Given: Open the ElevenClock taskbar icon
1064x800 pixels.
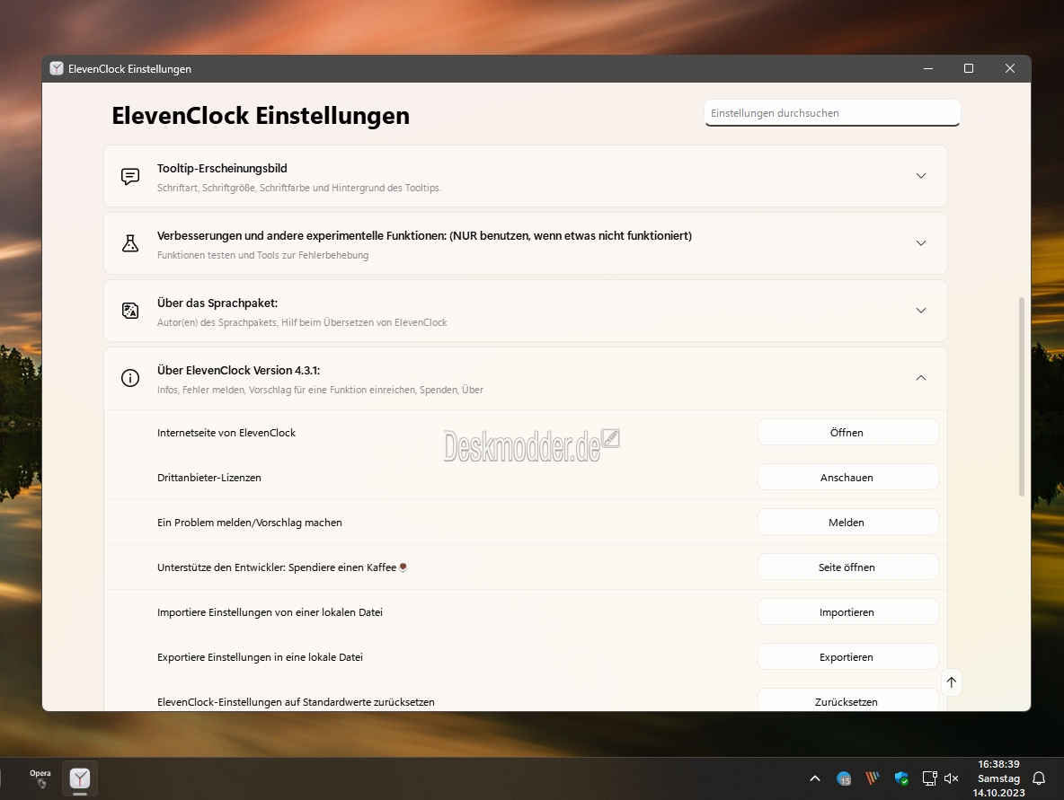Looking at the screenshot, I should point(80,778).
